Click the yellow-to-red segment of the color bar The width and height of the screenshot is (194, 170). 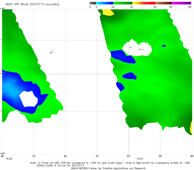pos(144,3)
